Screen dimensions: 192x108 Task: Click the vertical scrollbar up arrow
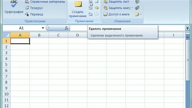coord(187,37)
